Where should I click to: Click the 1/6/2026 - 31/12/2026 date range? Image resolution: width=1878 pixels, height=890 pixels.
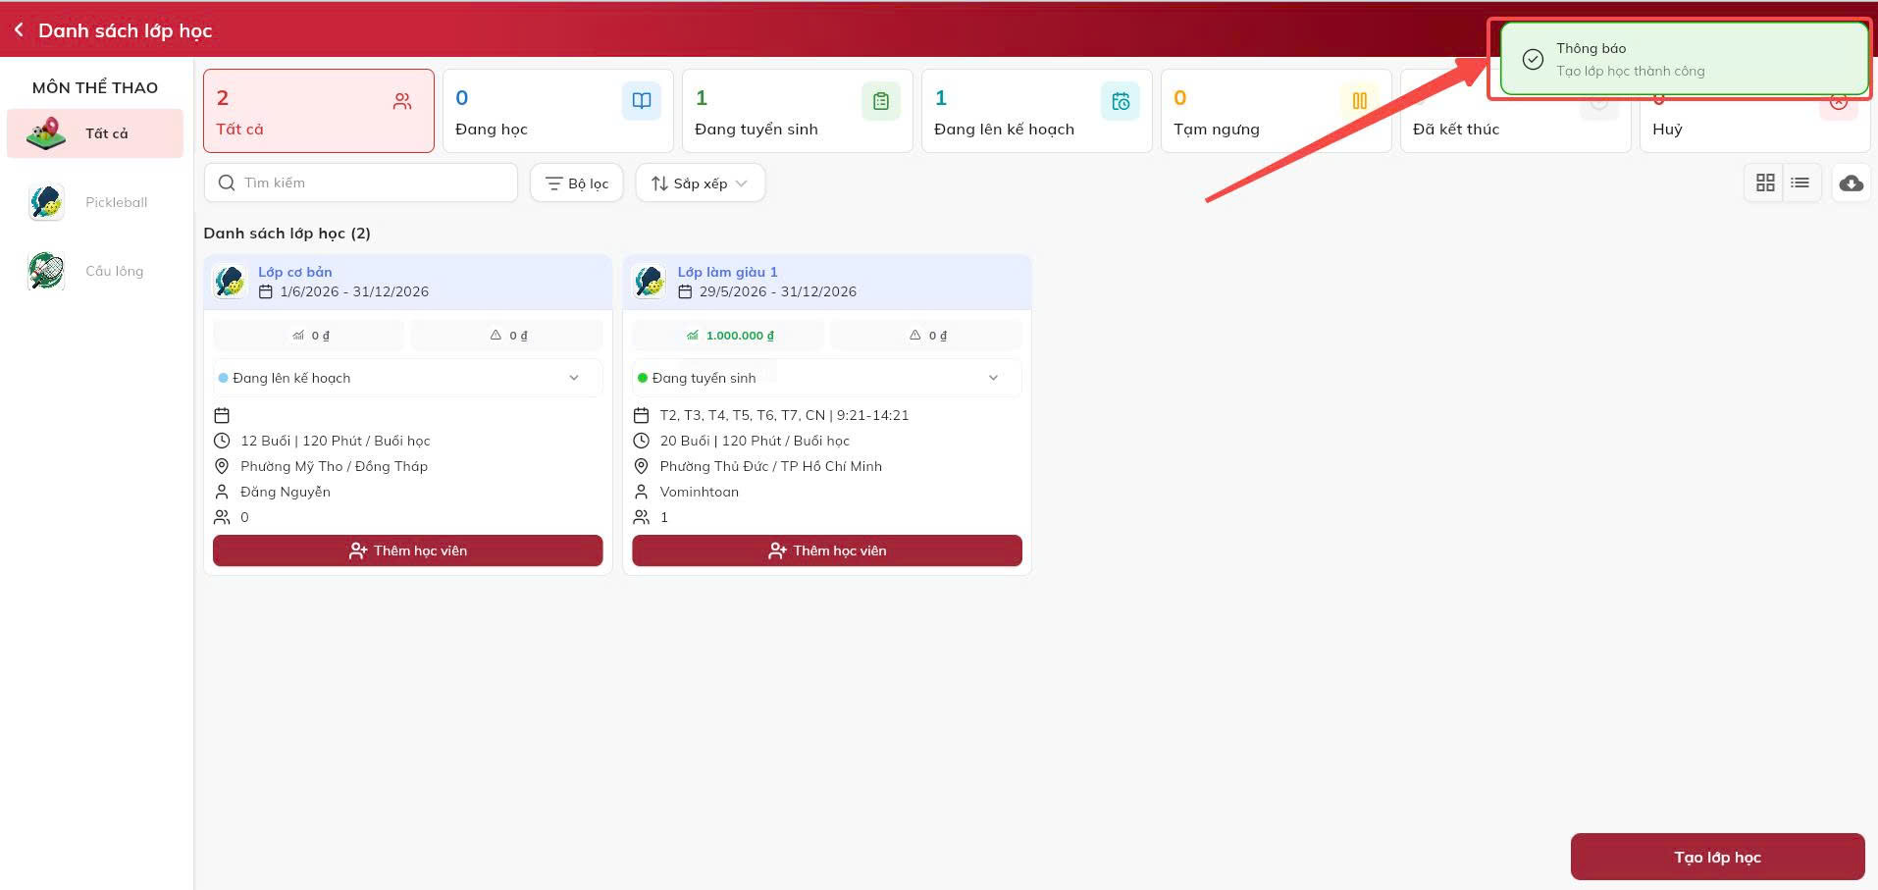pyautogui.click(x=354, y=291)
